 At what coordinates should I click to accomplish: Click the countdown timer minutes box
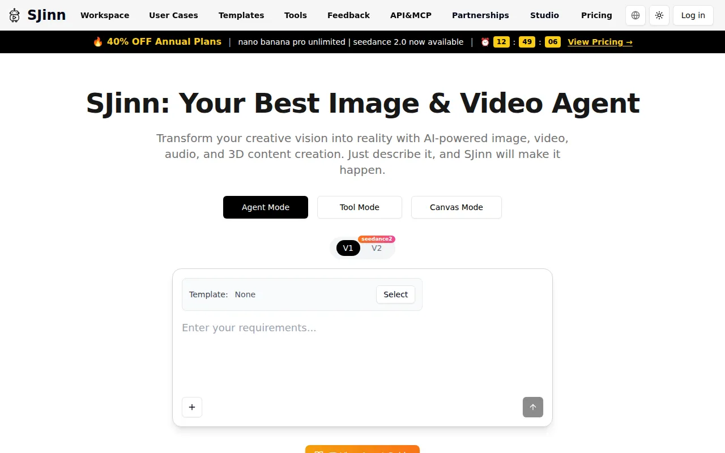coord(527,42)
